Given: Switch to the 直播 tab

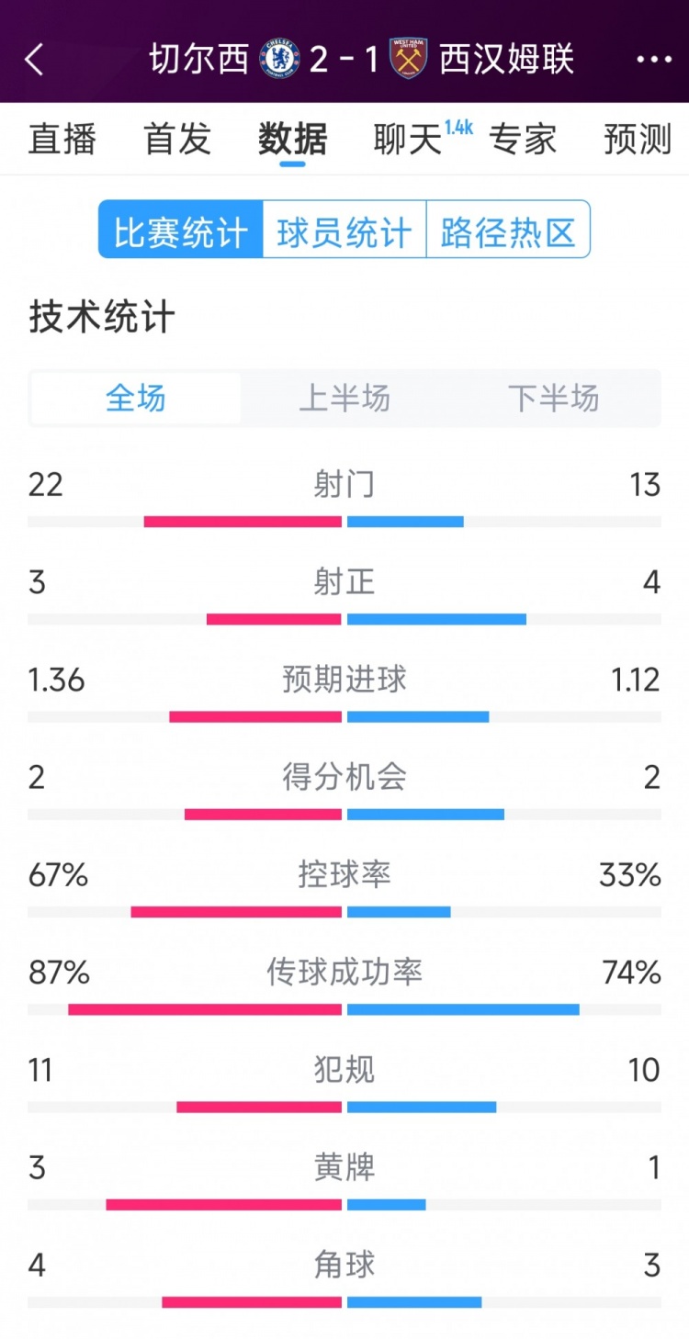Looking at the screenshot, I should coord(62,139).
